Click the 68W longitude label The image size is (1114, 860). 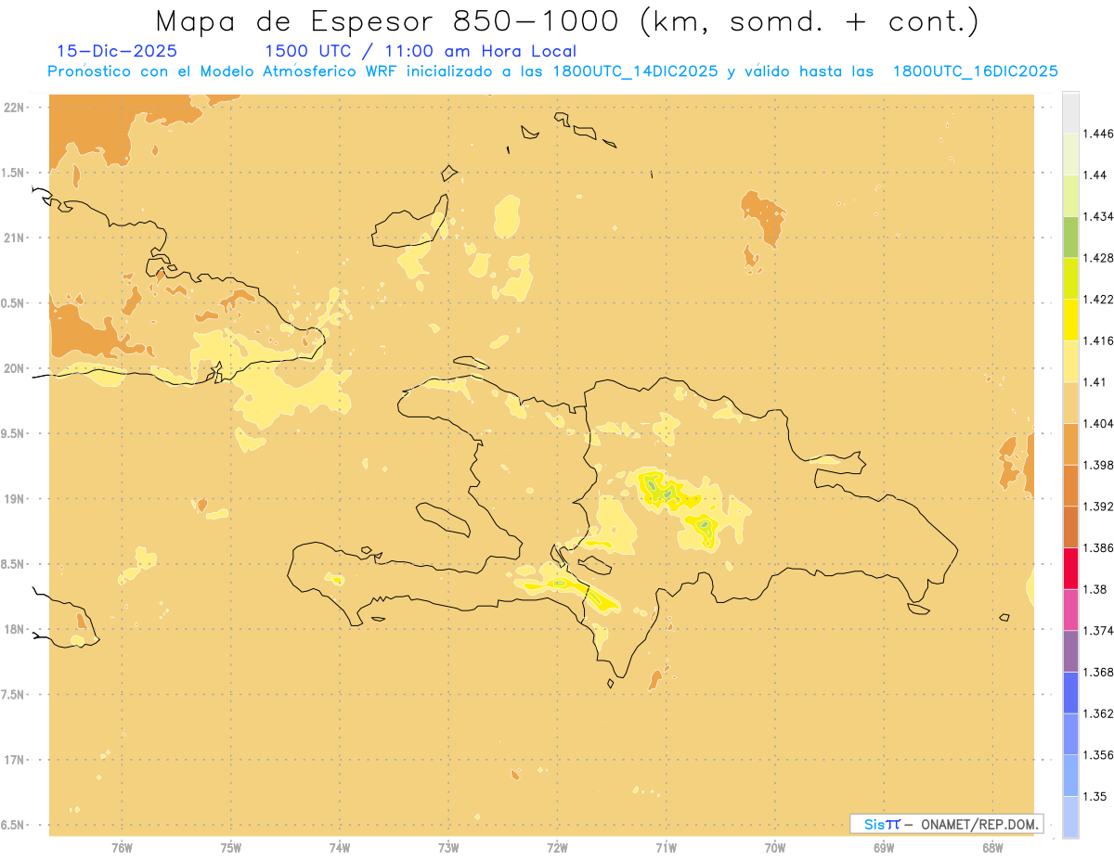[992, 848]
